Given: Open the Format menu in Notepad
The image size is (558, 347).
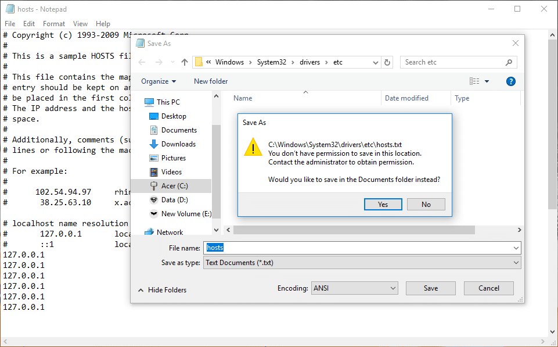Looking at the screenshot, I should (54, 24).
